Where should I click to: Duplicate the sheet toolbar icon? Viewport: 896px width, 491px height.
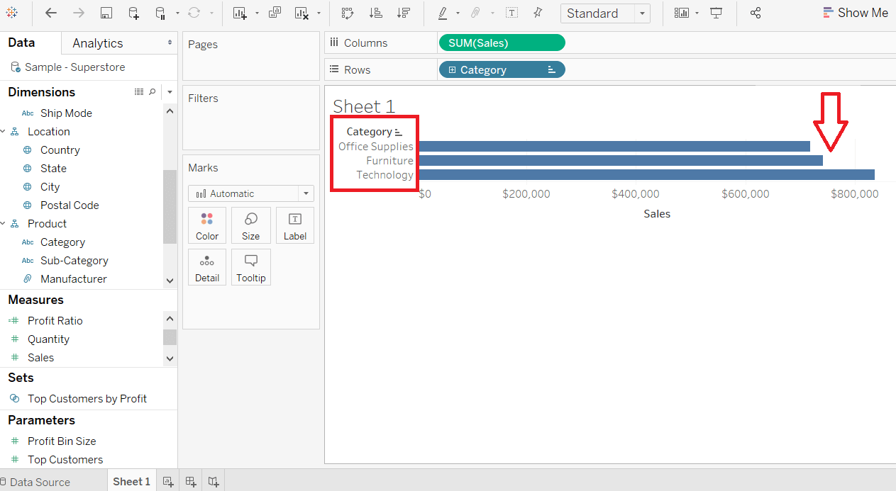[275, 13]
